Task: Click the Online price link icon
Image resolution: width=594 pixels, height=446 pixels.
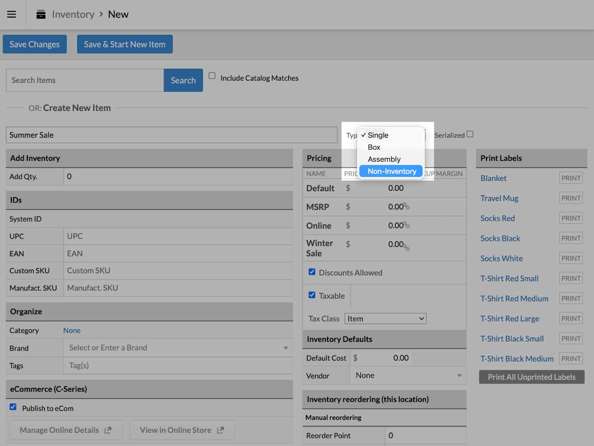Action: [x=406, y=225]
